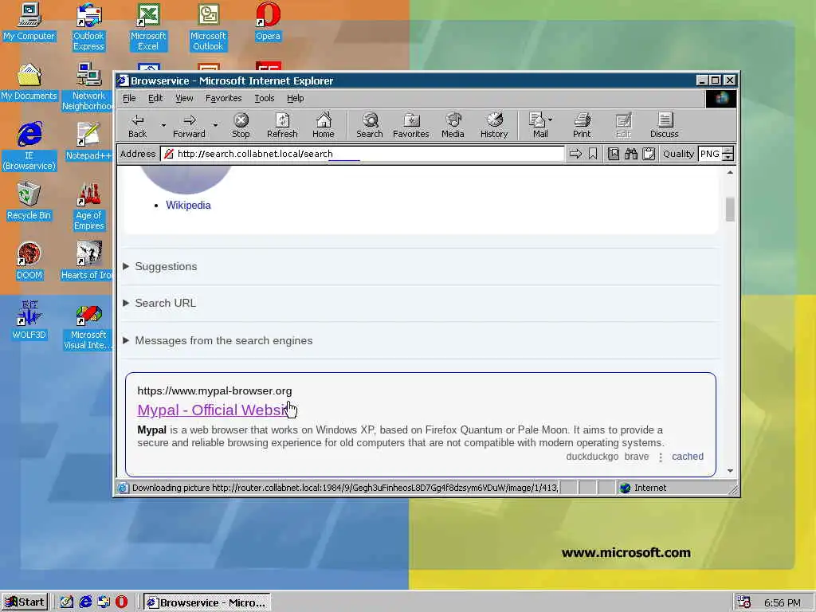Click Internet Explorer Quick Launch icon

tap(85, 602)
